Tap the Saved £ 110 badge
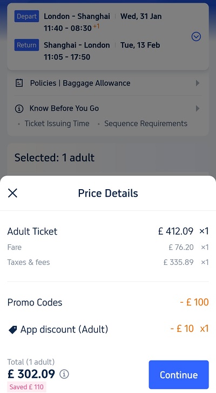 (x=26, y=387)
